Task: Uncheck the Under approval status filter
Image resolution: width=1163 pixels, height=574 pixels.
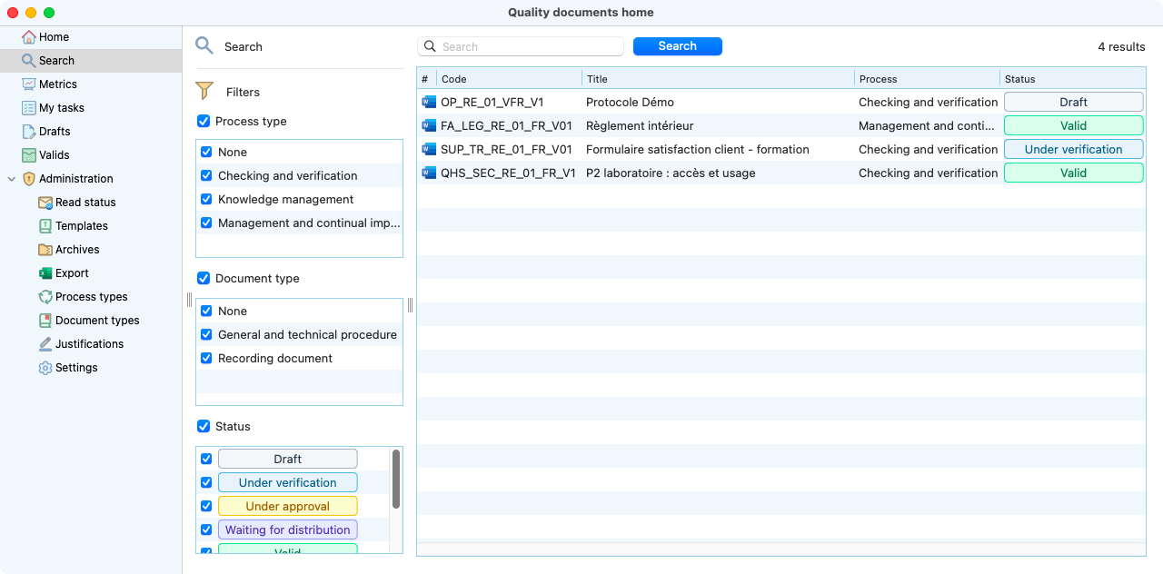Action: coord(206,506)
